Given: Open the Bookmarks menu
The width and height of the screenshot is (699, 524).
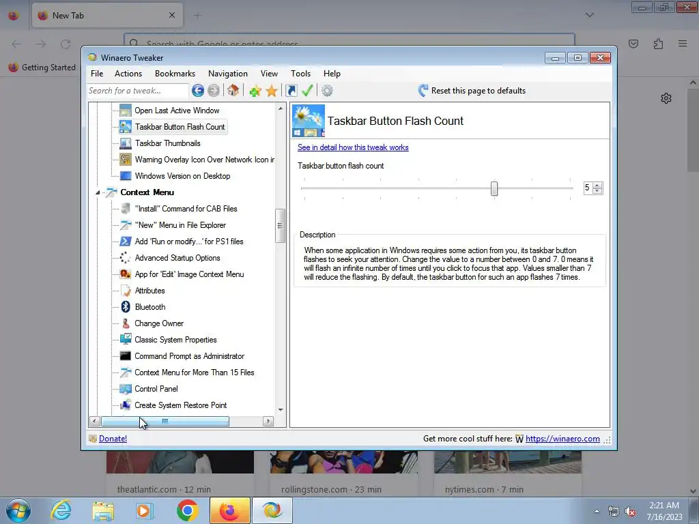Looking at the screenshot, I should pyautogui.click(x=175, y=74).
